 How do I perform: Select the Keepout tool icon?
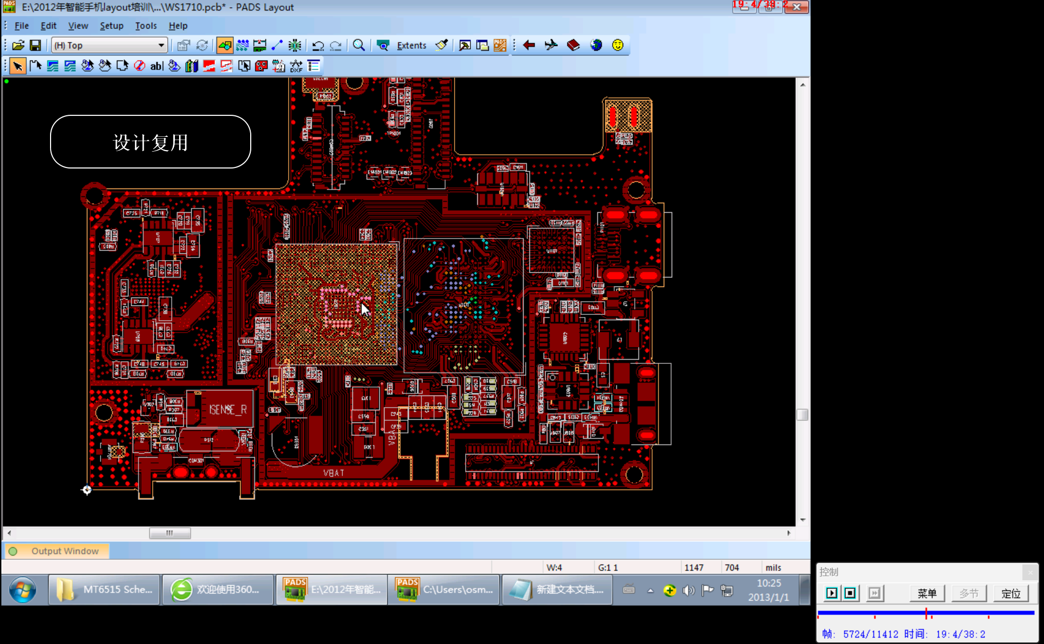140,66
